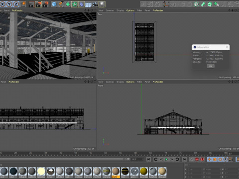Add a Cube primitive object

click(54, 4)
